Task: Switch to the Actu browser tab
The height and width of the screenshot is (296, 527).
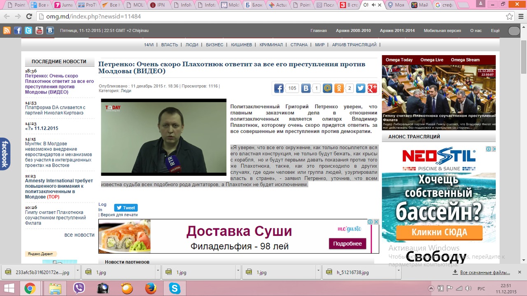Action: (x=277, y=5)
